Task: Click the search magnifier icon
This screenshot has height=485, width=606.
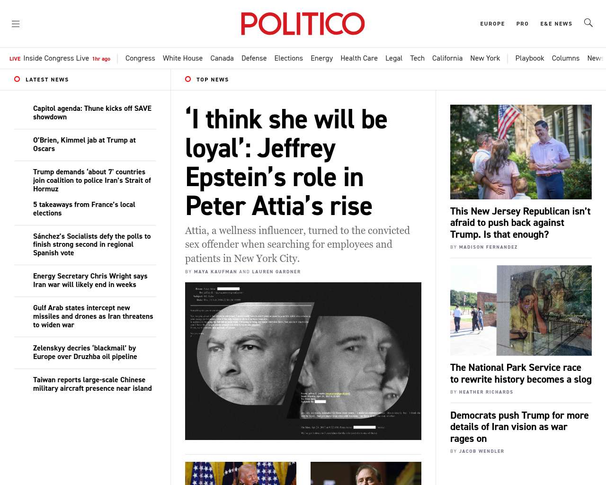Action: (588, 23)
